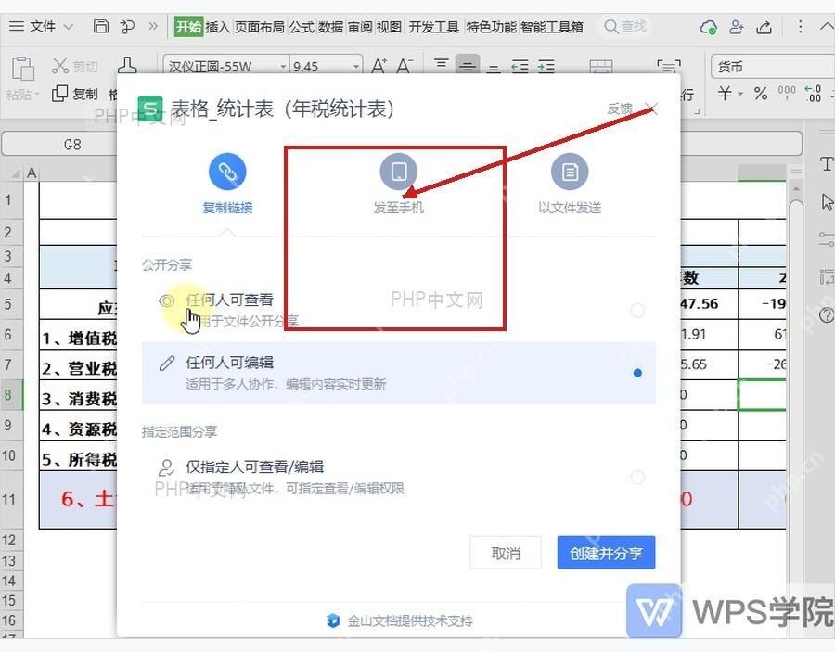Open the 文件 menu
835x652 pixels.
[32, 26]
